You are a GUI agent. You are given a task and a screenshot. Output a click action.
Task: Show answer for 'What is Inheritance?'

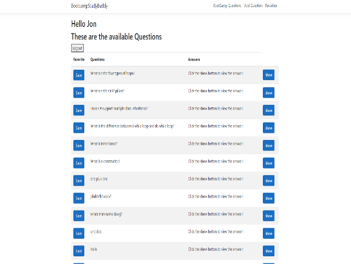pos(269,145)
